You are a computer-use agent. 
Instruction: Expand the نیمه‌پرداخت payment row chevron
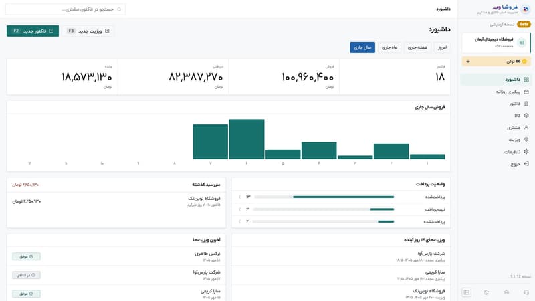pyautogui.click(x=239, y=209)
